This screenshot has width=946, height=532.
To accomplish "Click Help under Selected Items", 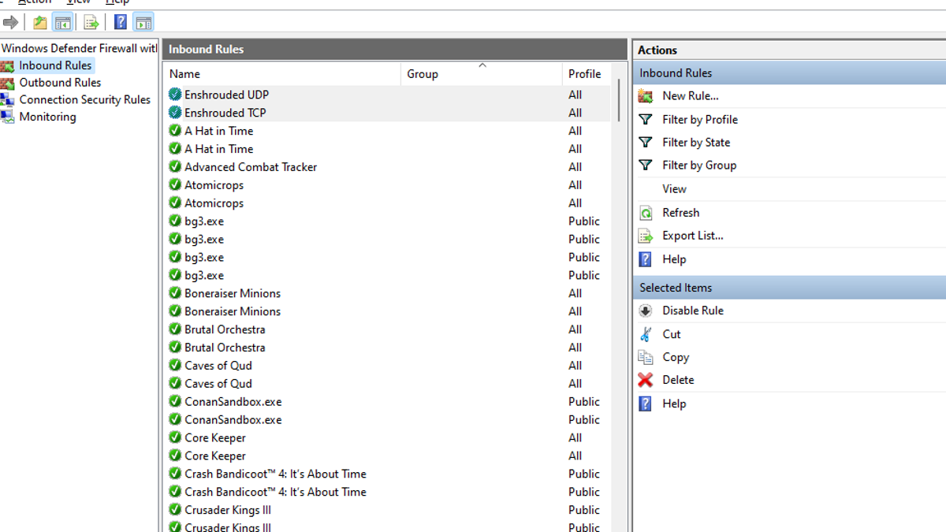I will (x=675, y=403).
